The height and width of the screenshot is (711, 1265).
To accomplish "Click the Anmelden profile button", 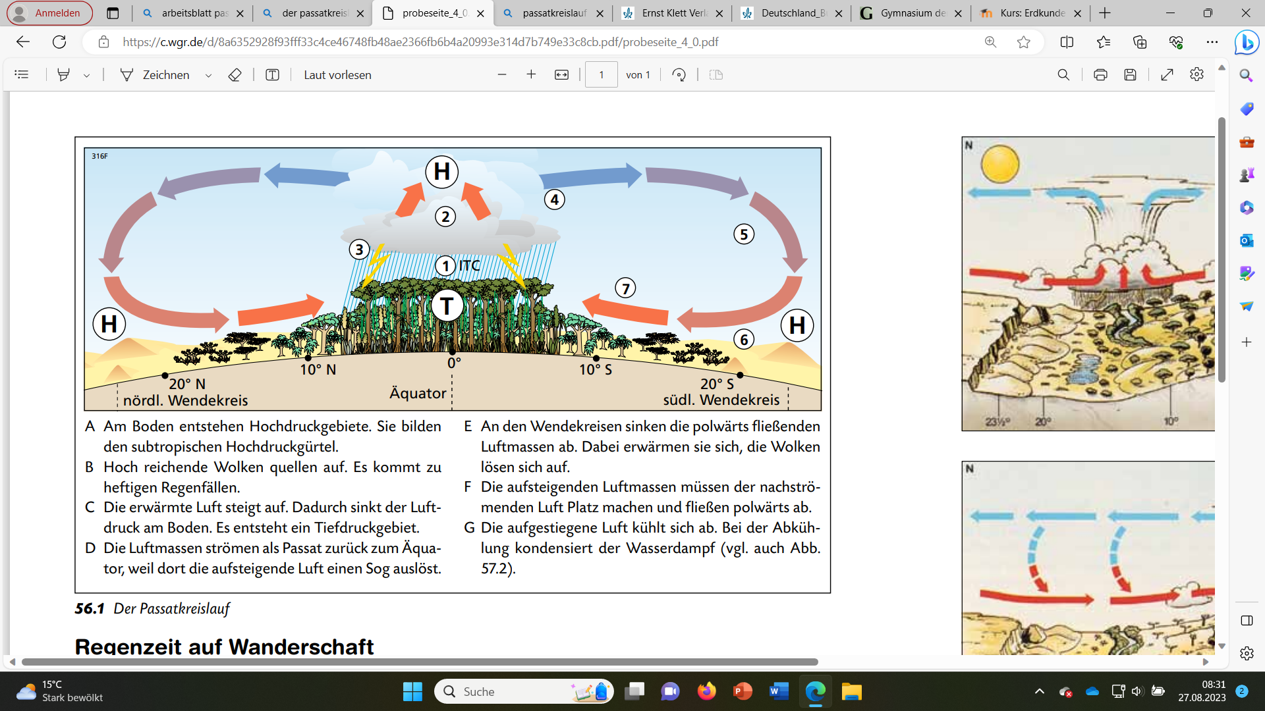I will coord(49,13).
